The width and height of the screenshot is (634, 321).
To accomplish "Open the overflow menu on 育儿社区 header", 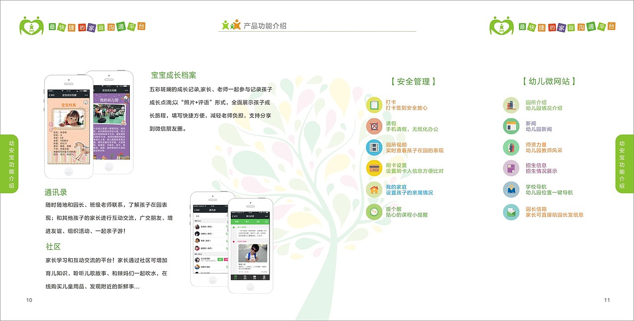I will [x=265, y=216].
